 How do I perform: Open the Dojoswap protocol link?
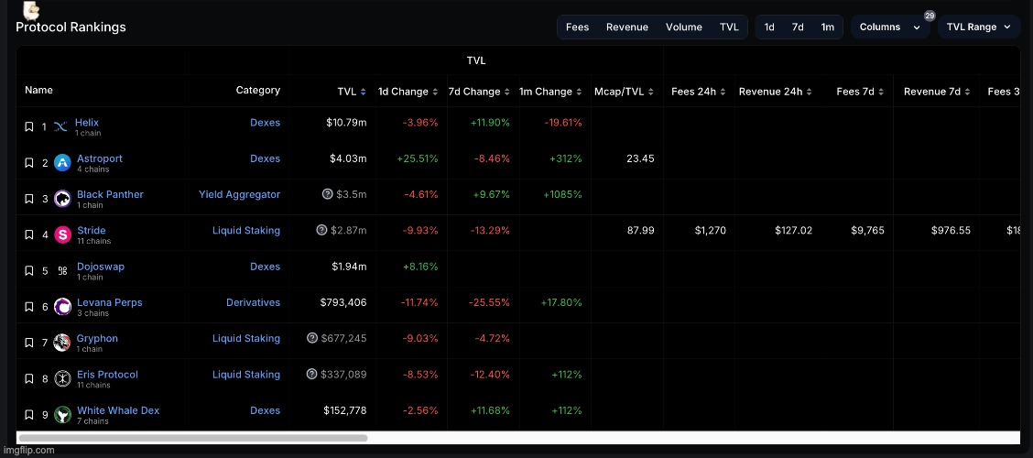point(100,267)
